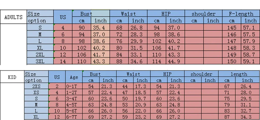This screenshot has height=120, width=260.
Task: Select the kid 2XS size cell
Action: (36, 86)
